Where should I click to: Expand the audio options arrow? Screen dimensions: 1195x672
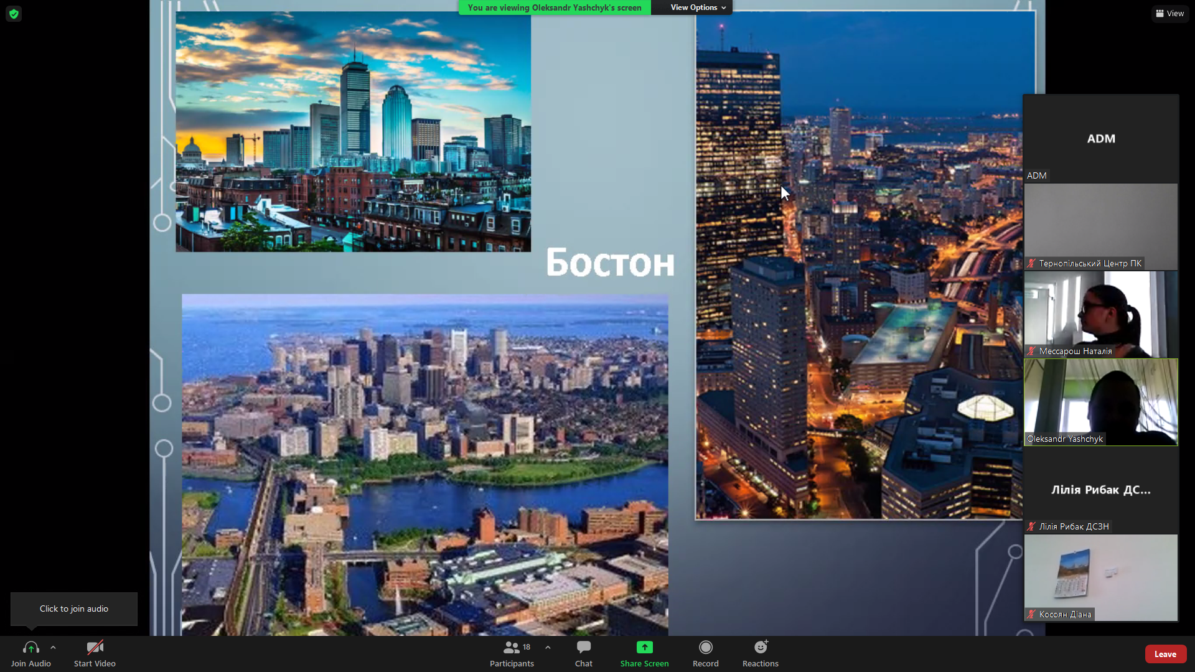point(53,647)
